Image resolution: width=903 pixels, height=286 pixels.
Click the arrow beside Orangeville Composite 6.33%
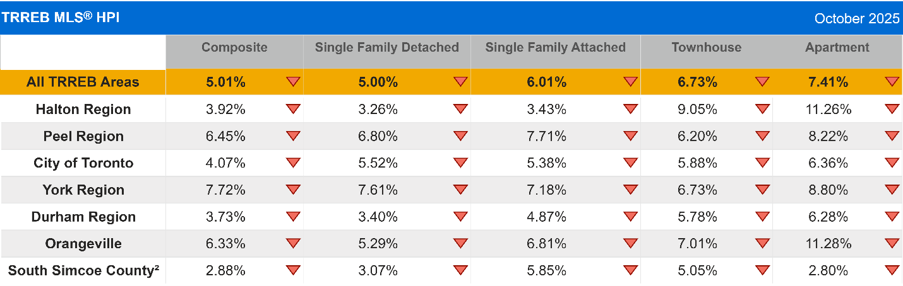click(x=293, y=243)
